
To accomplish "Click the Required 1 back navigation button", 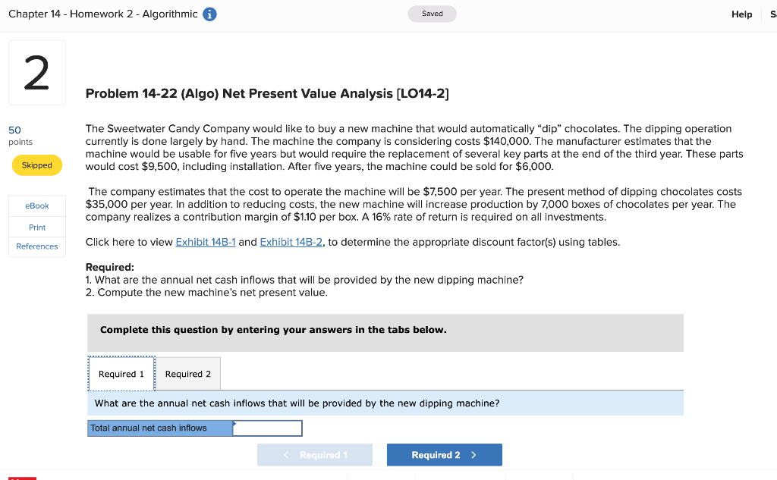I will pyautogui.click(x=315, y=454).
